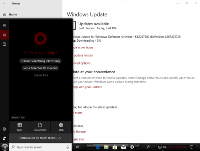Click Windows Defender Antivirus KB2267602 update text
This screenshot has height=151, width=200.
[127, 37]
